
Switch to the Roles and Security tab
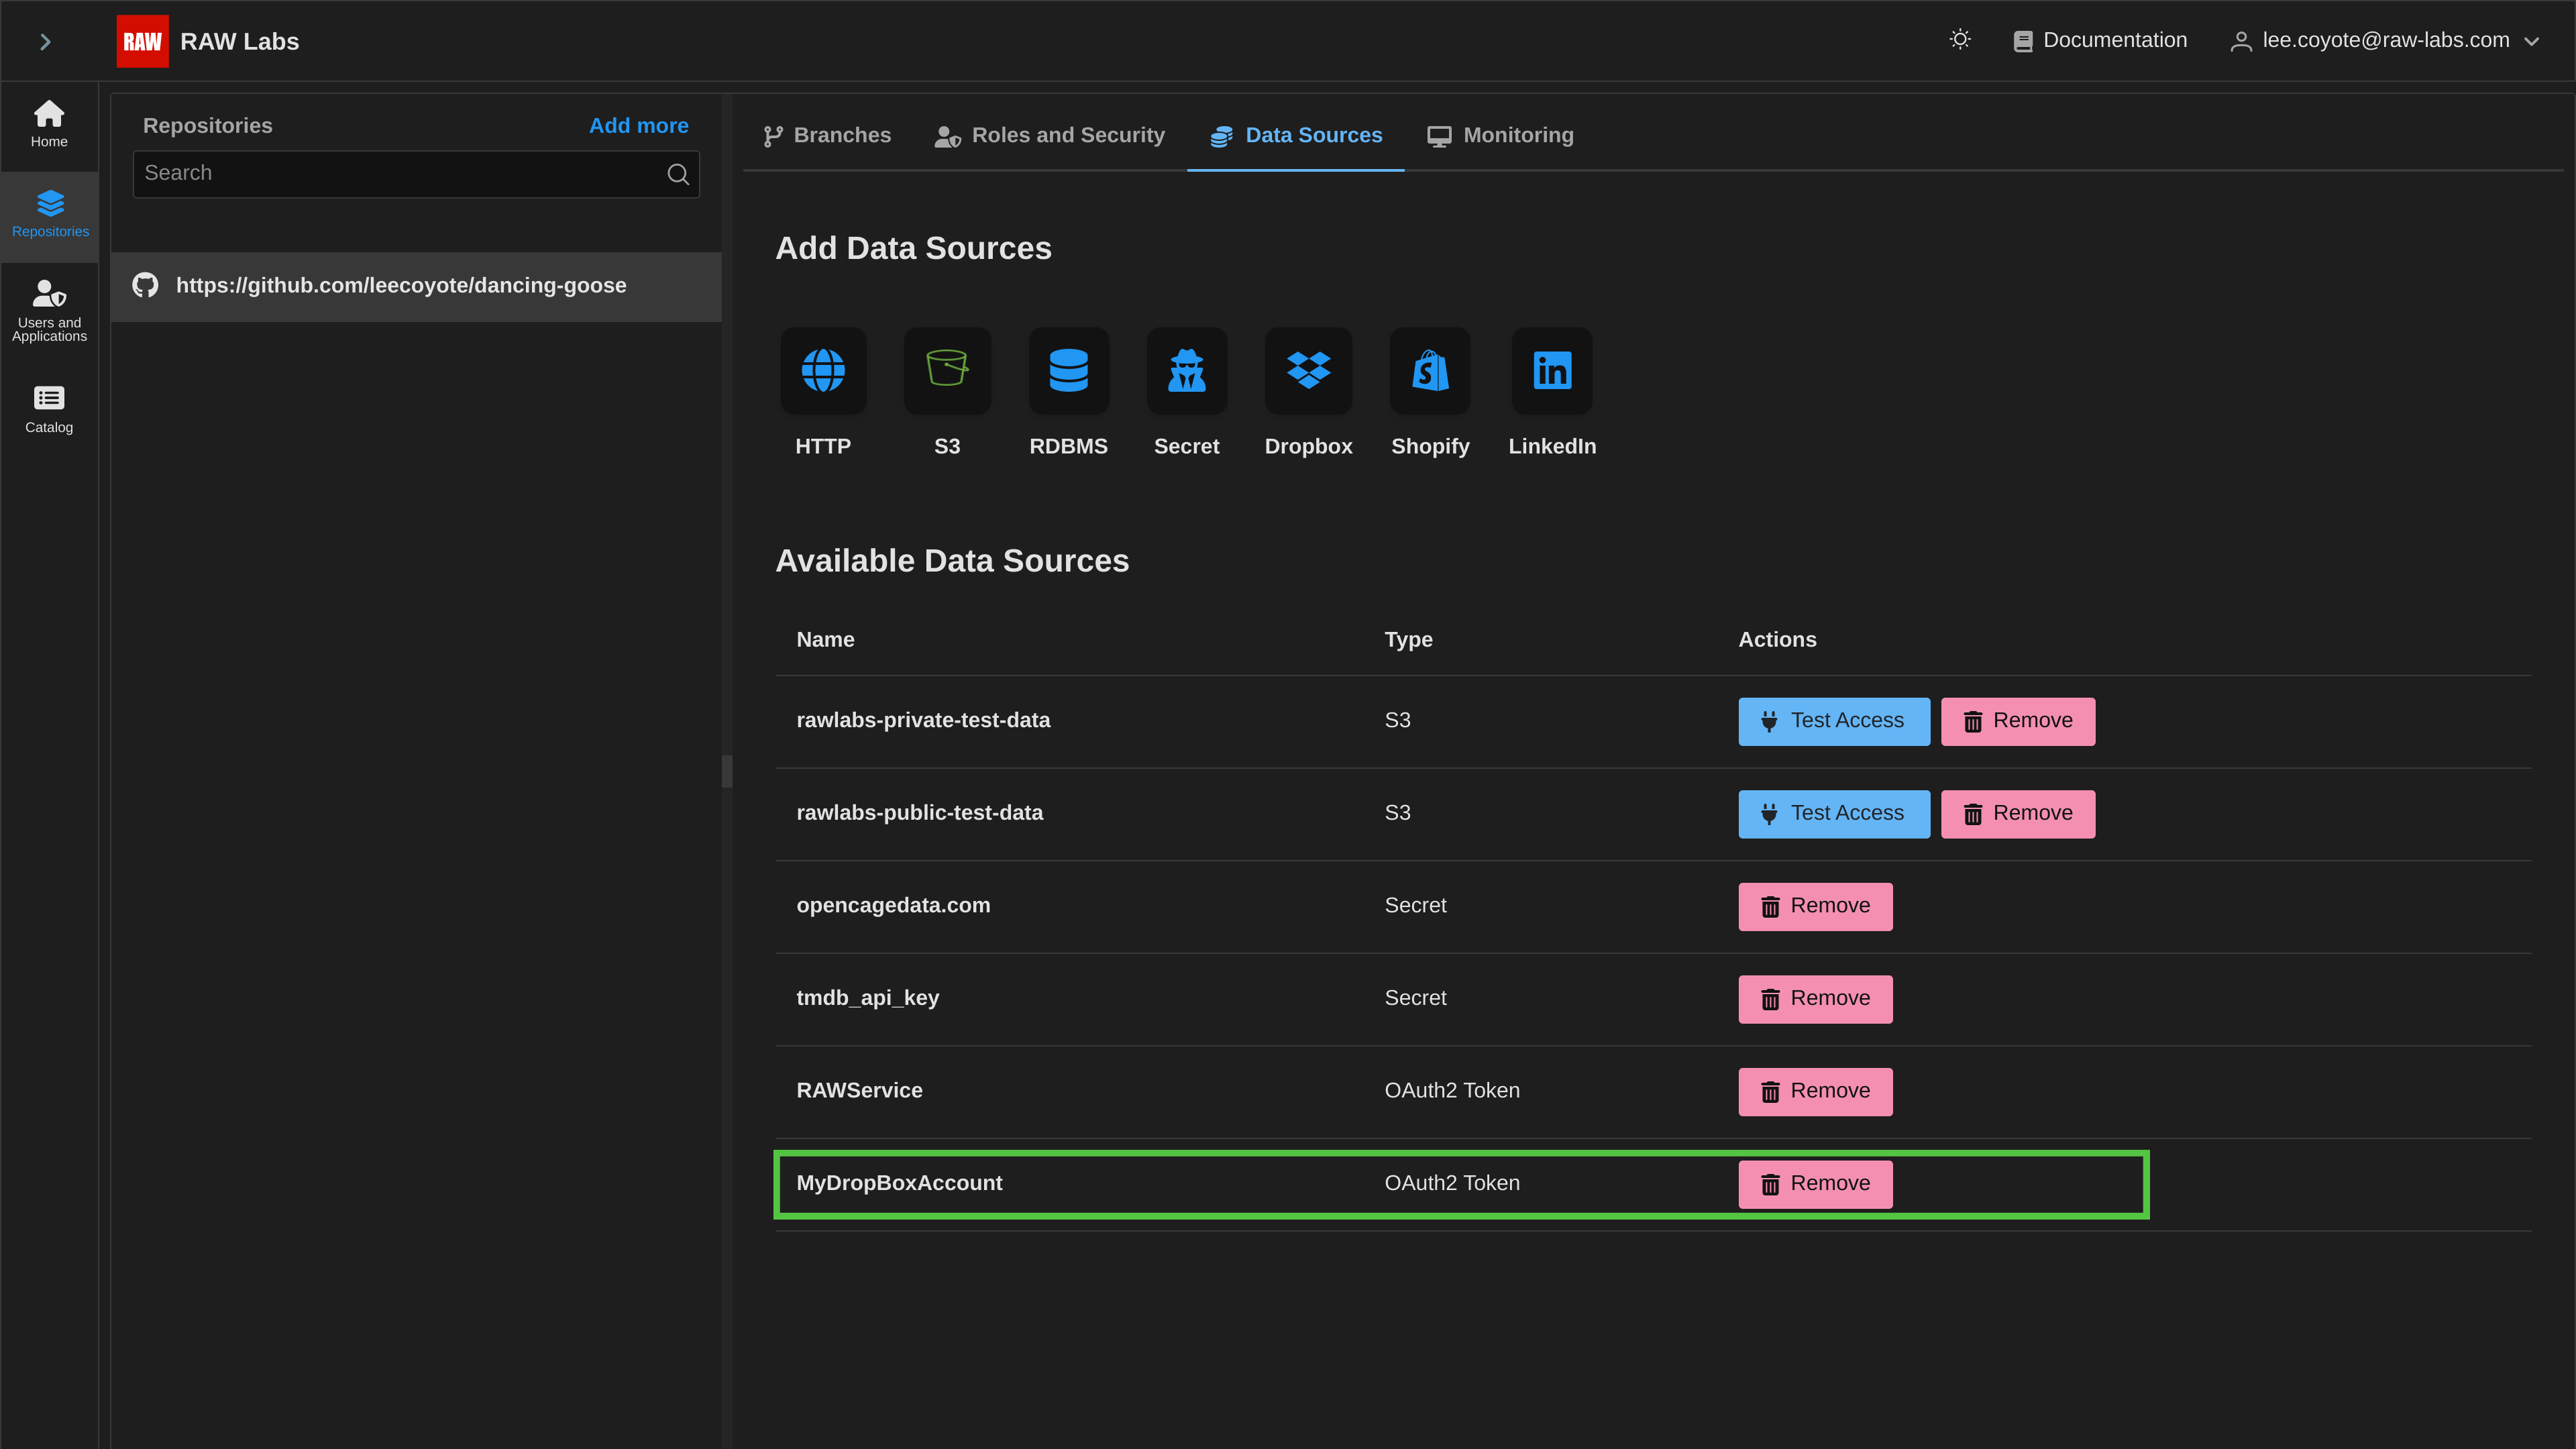coord(1049,136)
